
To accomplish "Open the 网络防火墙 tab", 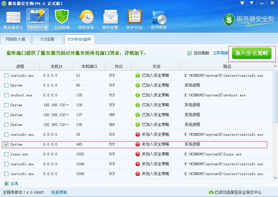I will coord(16,39).
